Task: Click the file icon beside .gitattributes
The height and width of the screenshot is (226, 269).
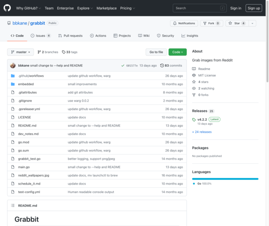Action: coord(13,92)
